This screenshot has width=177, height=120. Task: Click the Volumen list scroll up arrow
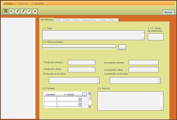[x=90, y=93]
